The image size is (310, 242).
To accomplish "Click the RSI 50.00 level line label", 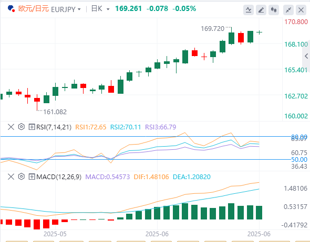I will (299, 160).
